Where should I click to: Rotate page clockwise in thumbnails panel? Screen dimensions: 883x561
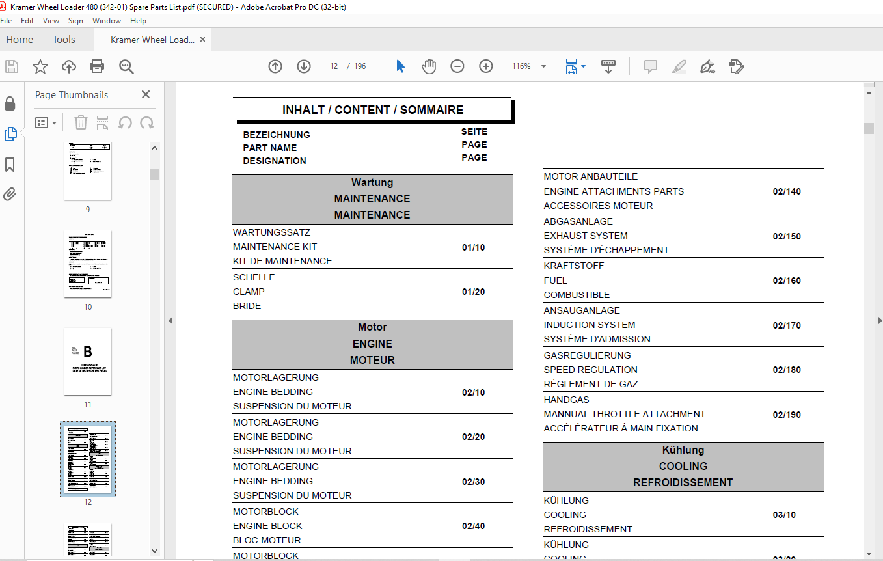[x=147, y=122]
